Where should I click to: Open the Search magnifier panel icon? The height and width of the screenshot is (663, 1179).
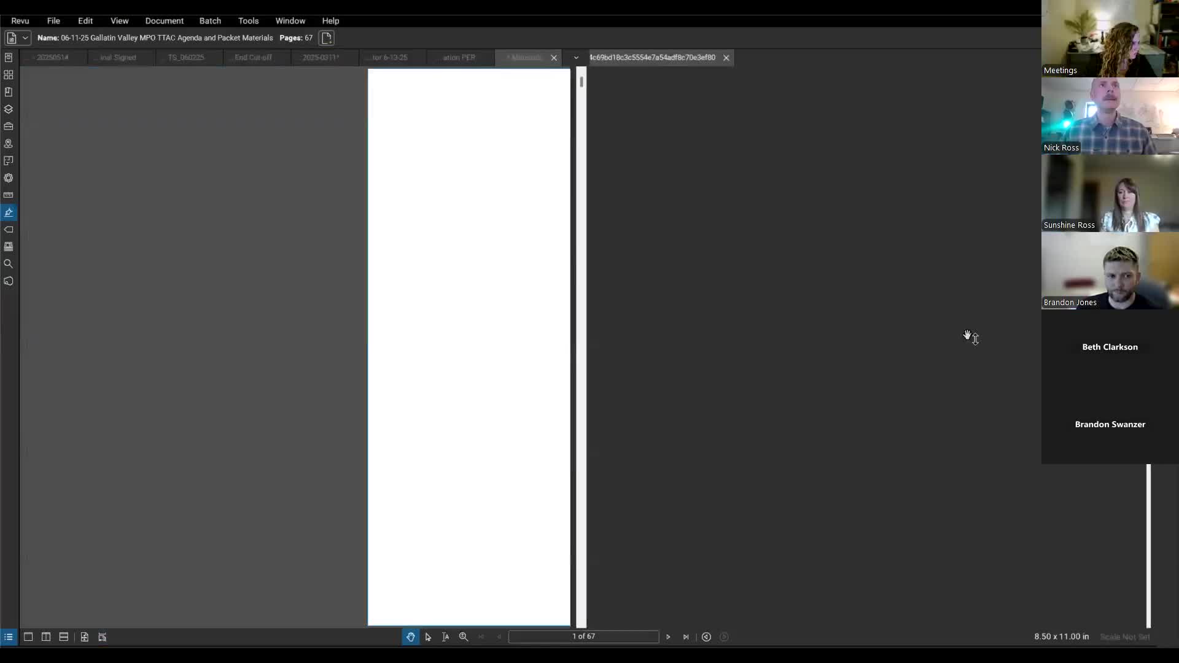[x=9, y=264]
